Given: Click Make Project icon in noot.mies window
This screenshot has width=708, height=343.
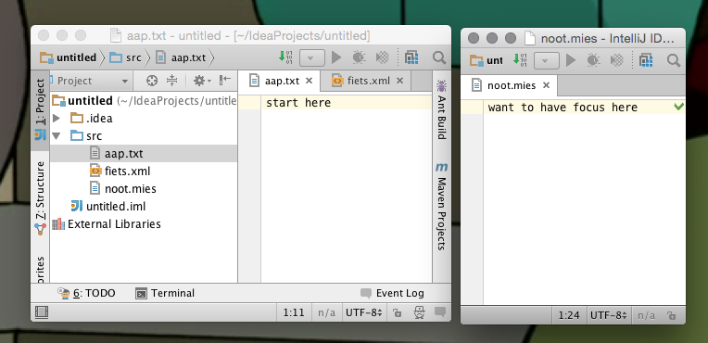Looking at the screenshot, I should (520, 59).
